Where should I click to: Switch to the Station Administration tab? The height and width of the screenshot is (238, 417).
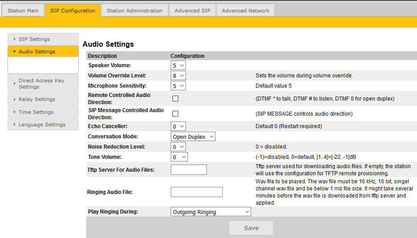134,11
